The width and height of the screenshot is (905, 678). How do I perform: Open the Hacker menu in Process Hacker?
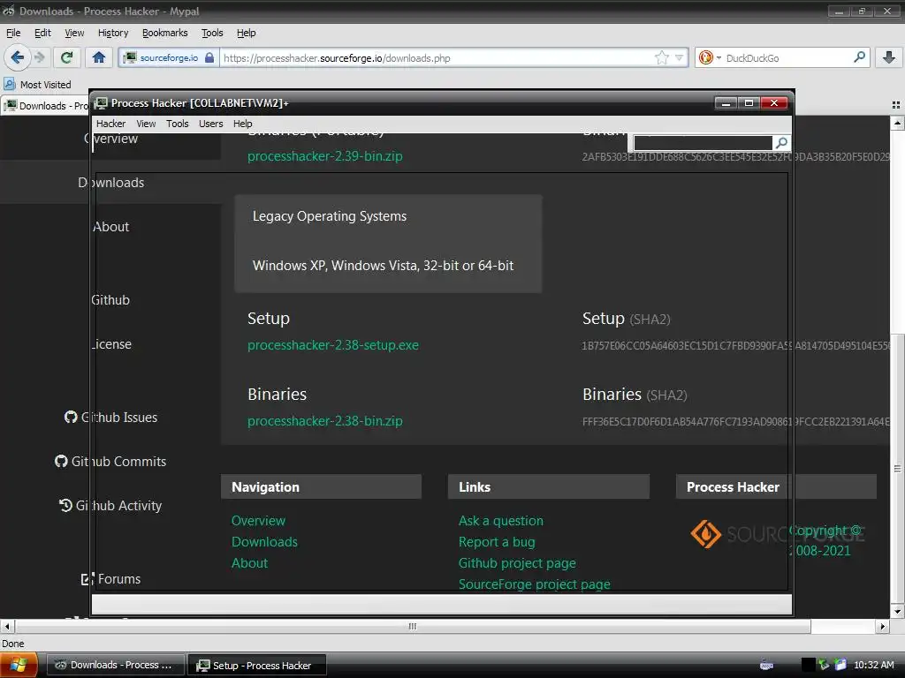pyautogui.click(x=110, y=124)
